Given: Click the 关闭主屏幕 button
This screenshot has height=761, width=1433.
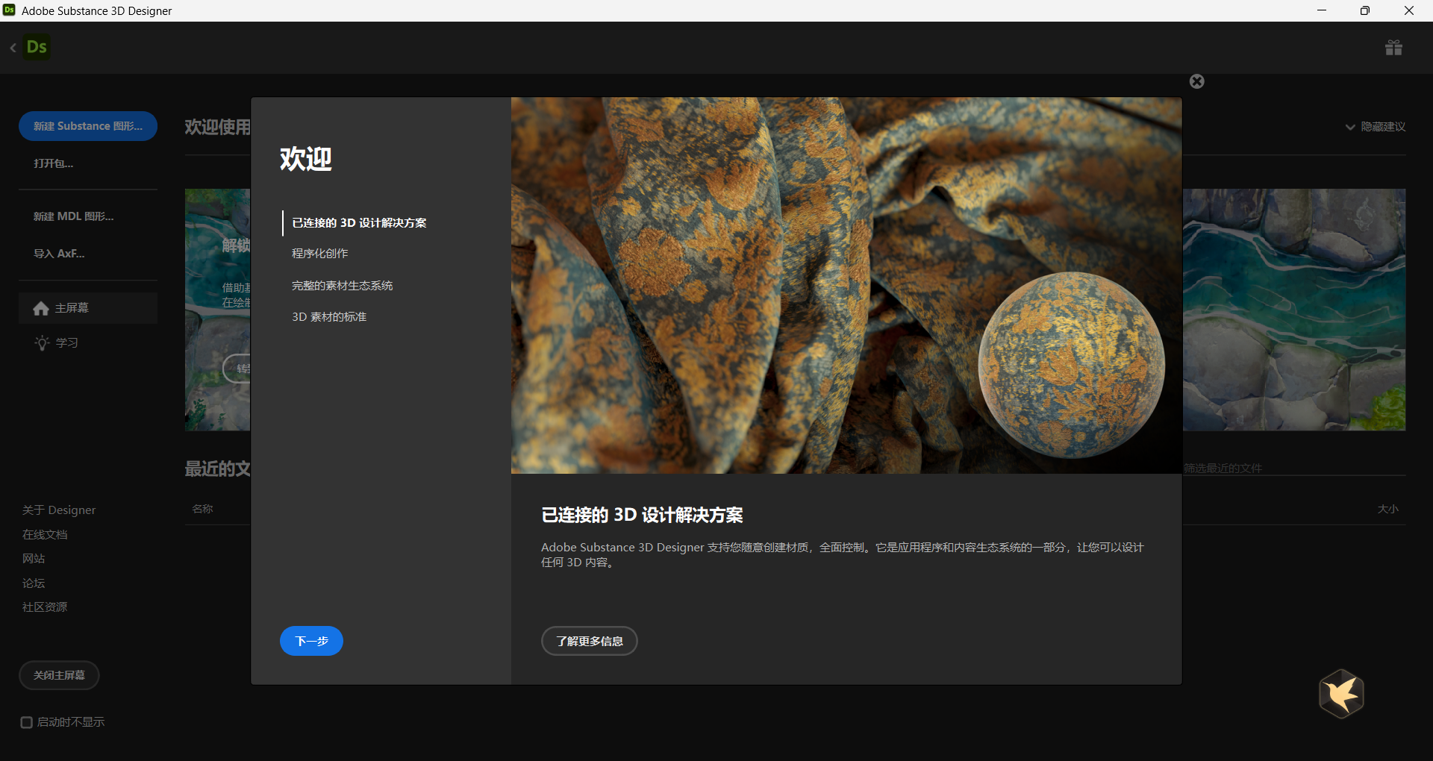Looking at the screenshot, I should coord(59,675).
